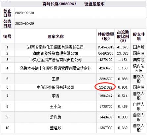Image resolution: width=147 pixels, height=135 pixels.
Task: Select shareholder 湖南省南岭化工集团有限责任公司
Action: (x=55, y=47)
